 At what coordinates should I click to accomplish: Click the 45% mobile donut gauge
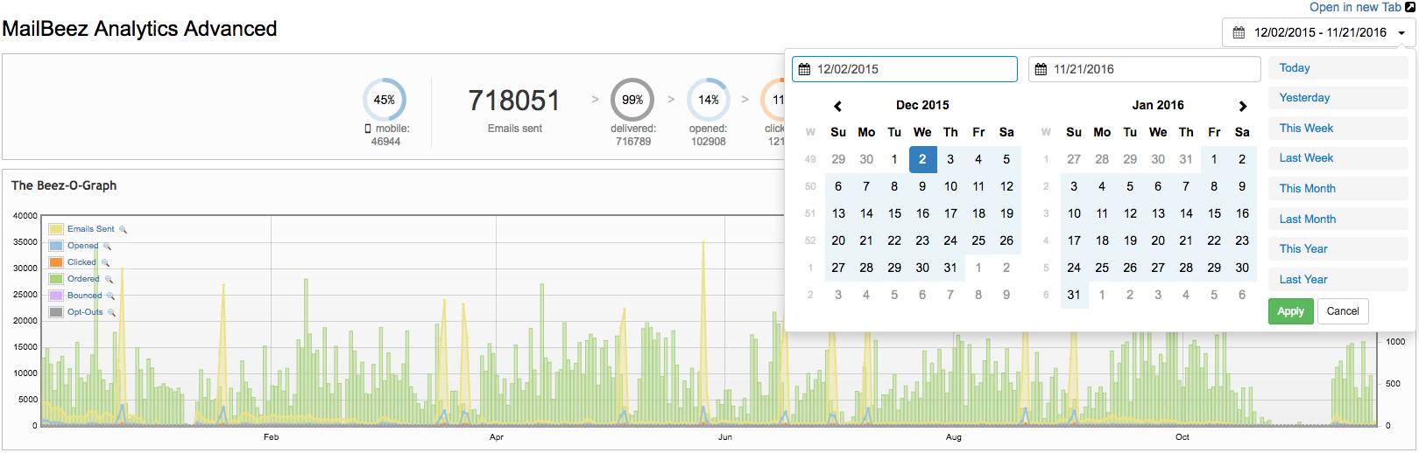point(385,100)
